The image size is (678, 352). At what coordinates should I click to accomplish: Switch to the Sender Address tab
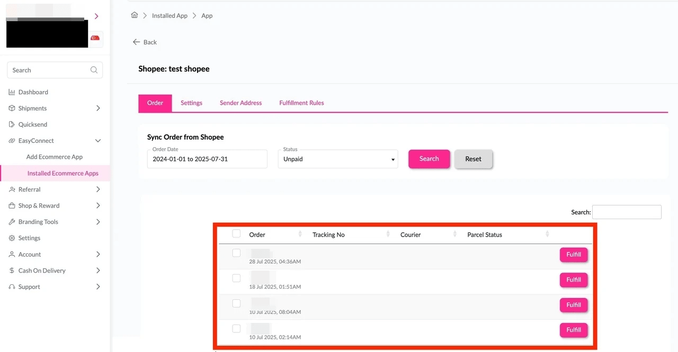(240, 103)
